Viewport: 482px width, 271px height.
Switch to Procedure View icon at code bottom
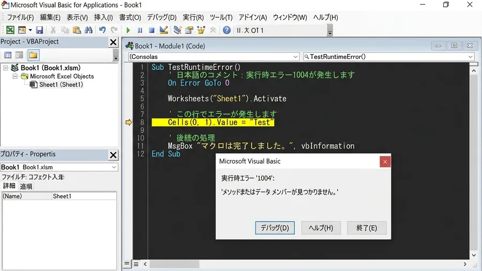[x=126, y=264]
